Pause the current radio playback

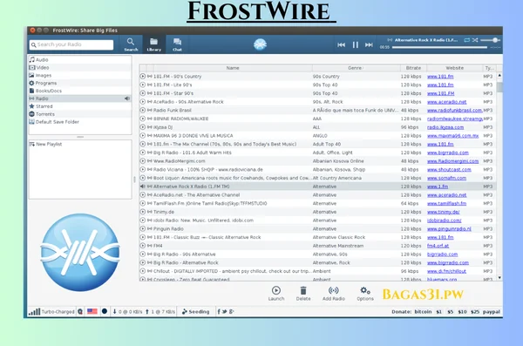pos(356,44)
